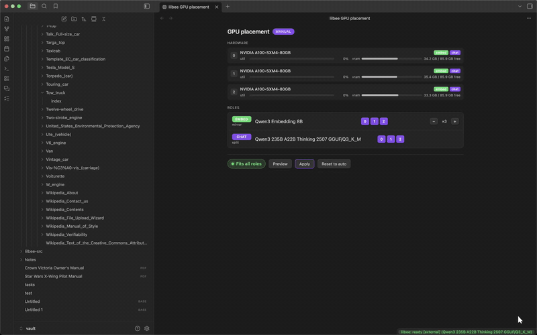Viewport: 537px width, 335px height.
Task: Open canvas ribbon icon
Action: tap(7, 39)
